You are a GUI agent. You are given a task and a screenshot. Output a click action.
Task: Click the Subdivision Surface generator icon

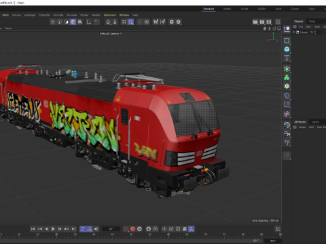click(287, 69)
